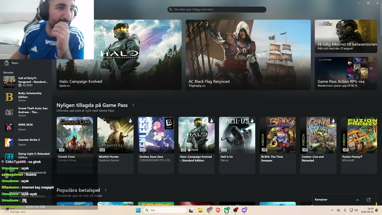Click the Halo: Campaign Evolved – Standard Edition title
Viewport: 382px width, 215px height.
pos(196,159)
